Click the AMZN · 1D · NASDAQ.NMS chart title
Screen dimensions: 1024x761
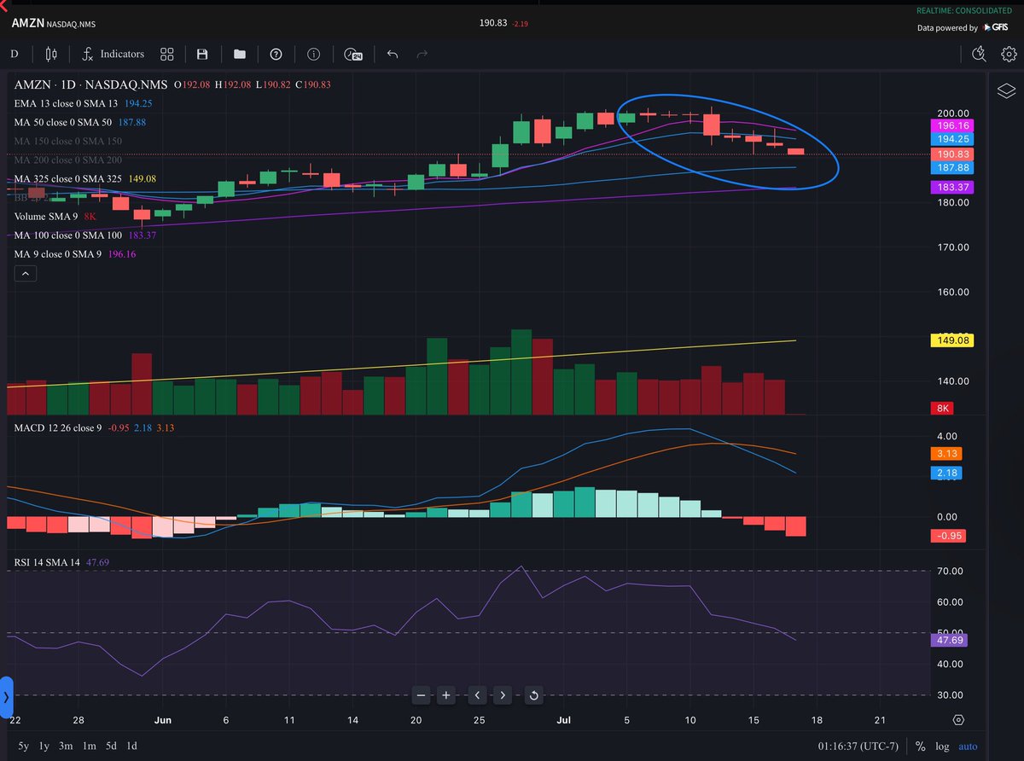[90, 84]
